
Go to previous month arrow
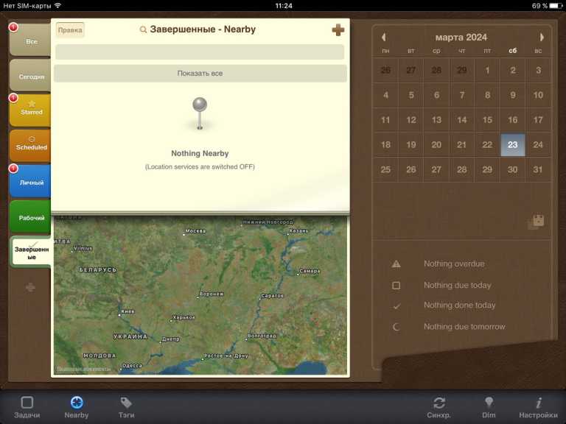pyautogui.click(x=383, y=37)
